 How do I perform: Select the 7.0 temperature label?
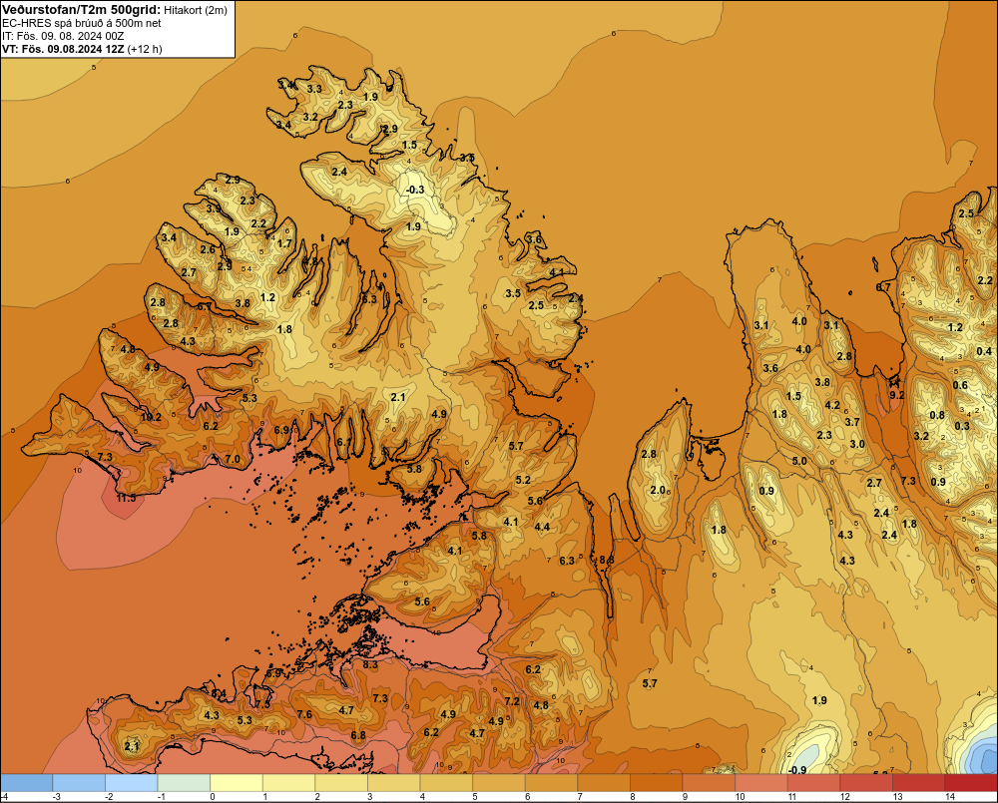coord(233,460)
